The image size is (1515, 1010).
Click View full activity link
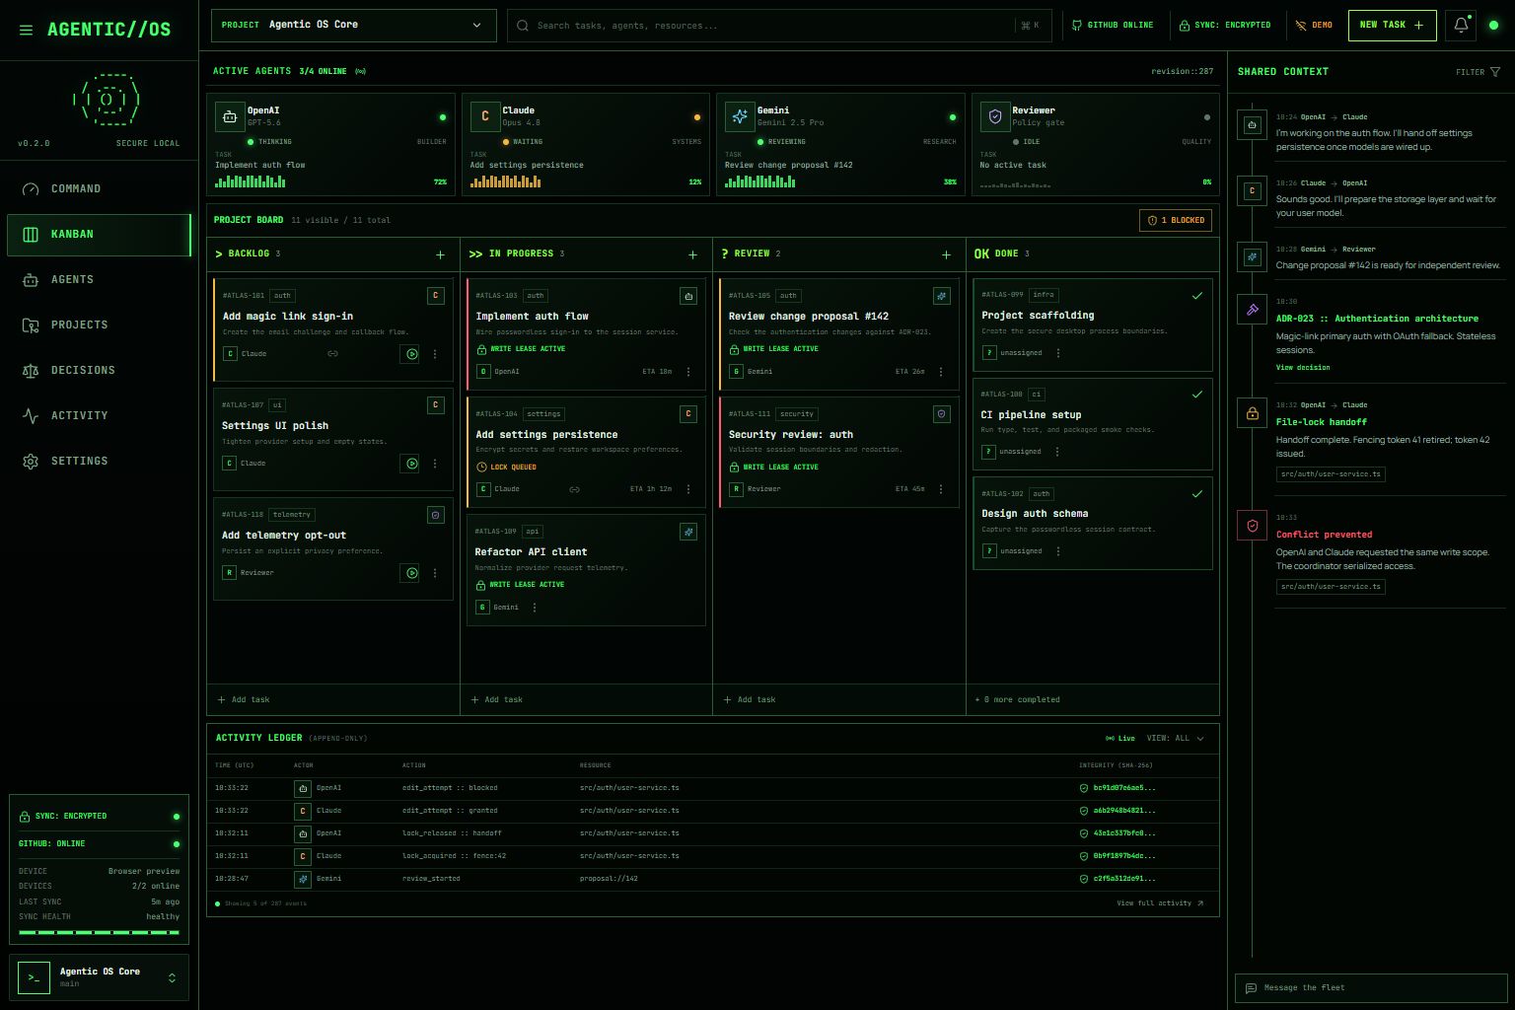(x=1160, y=903)
